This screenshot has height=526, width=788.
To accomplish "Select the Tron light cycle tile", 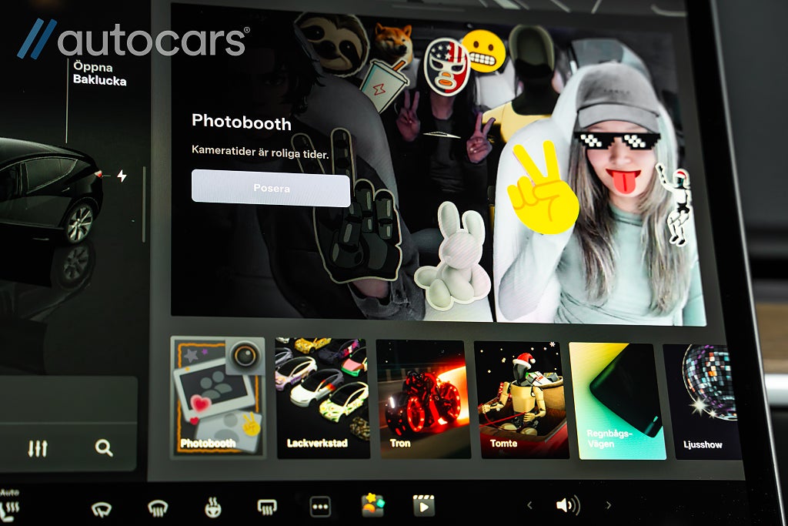I will [423, 399].
